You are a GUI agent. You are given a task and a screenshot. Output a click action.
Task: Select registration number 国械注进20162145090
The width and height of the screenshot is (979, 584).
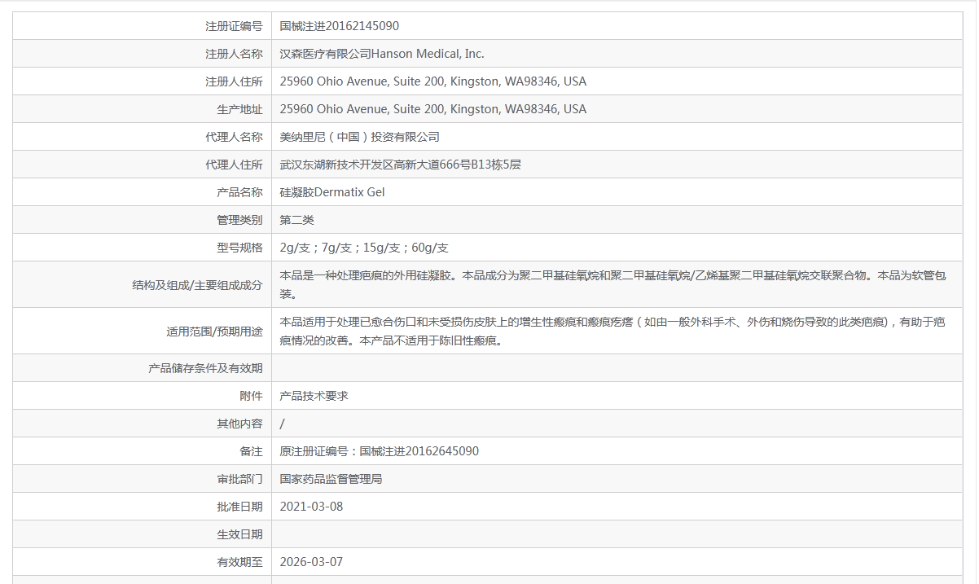coord(340,26)
